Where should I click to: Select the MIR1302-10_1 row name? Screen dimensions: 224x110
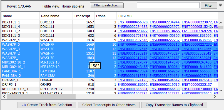point(14,67)
